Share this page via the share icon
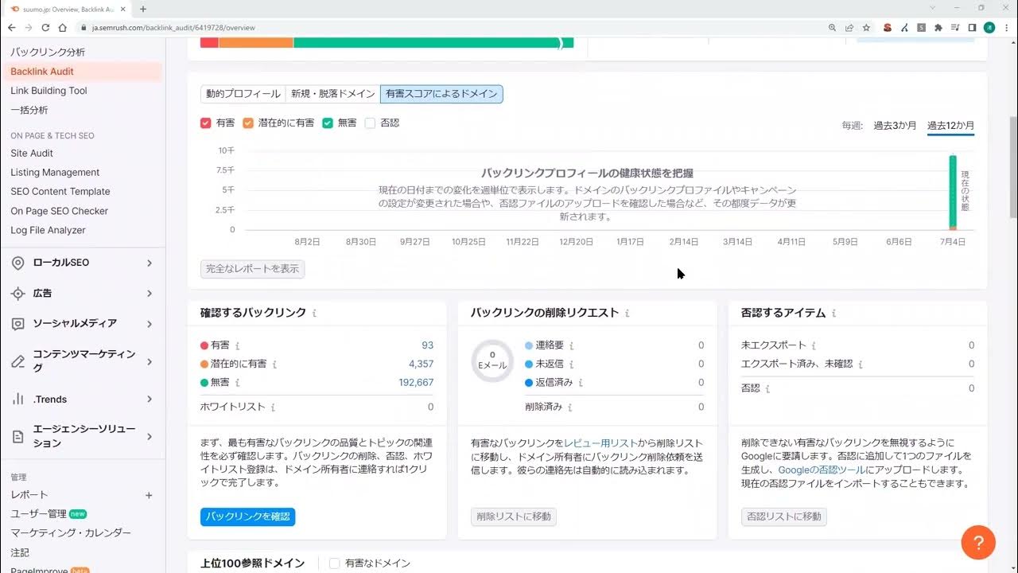 pyautogui.click(x=849, y=27)
